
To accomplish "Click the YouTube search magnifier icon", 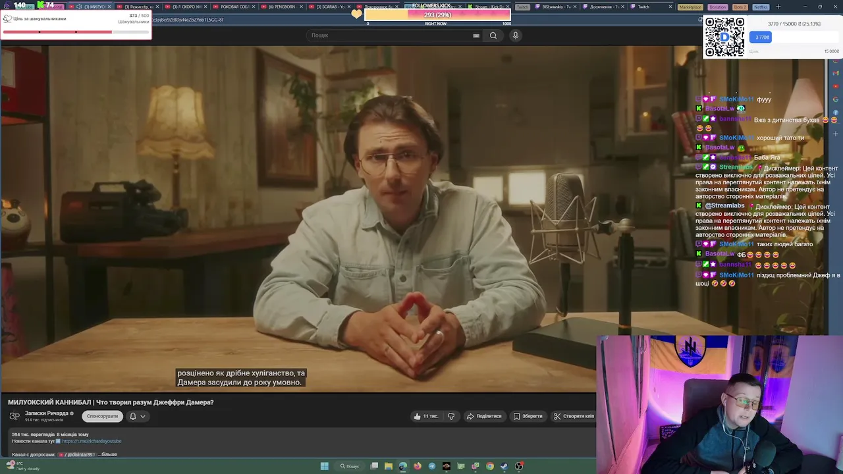I will click(x=493, y=36).
